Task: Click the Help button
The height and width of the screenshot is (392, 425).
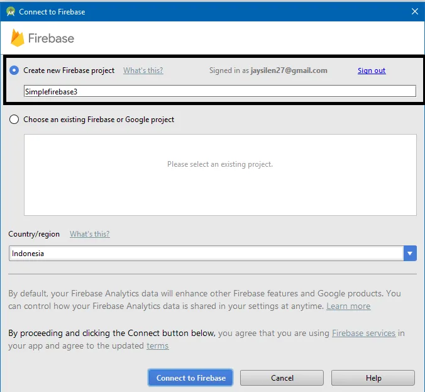Action: point(373,378)
